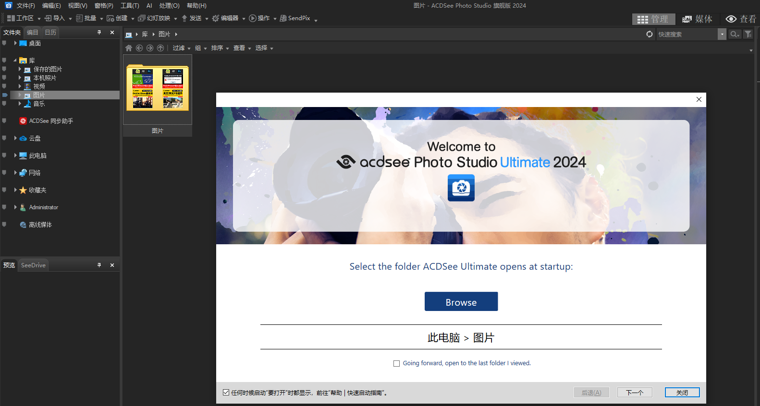Open Media mode
Viewport: 760px width, 406px height.
[x=697, y=19]
